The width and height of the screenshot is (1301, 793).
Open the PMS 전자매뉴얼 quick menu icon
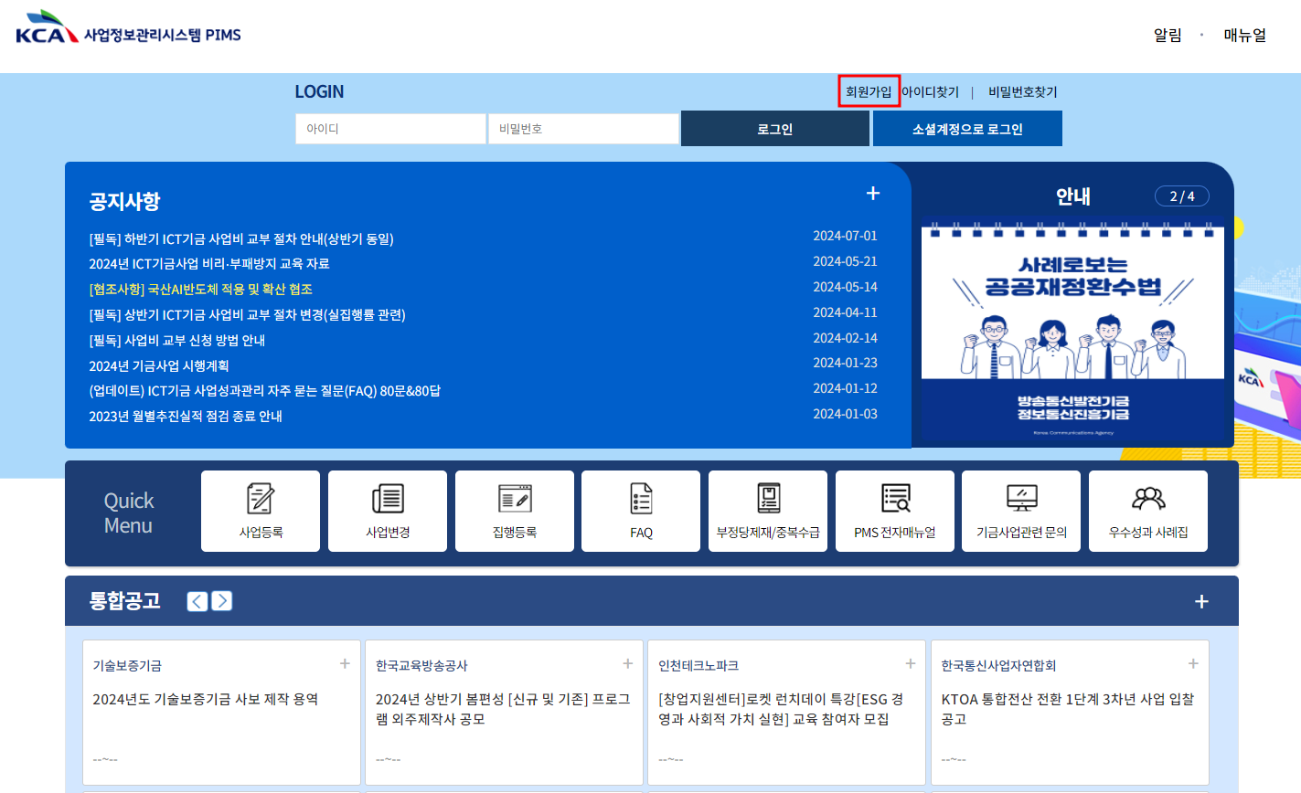[x=895, y=511]
